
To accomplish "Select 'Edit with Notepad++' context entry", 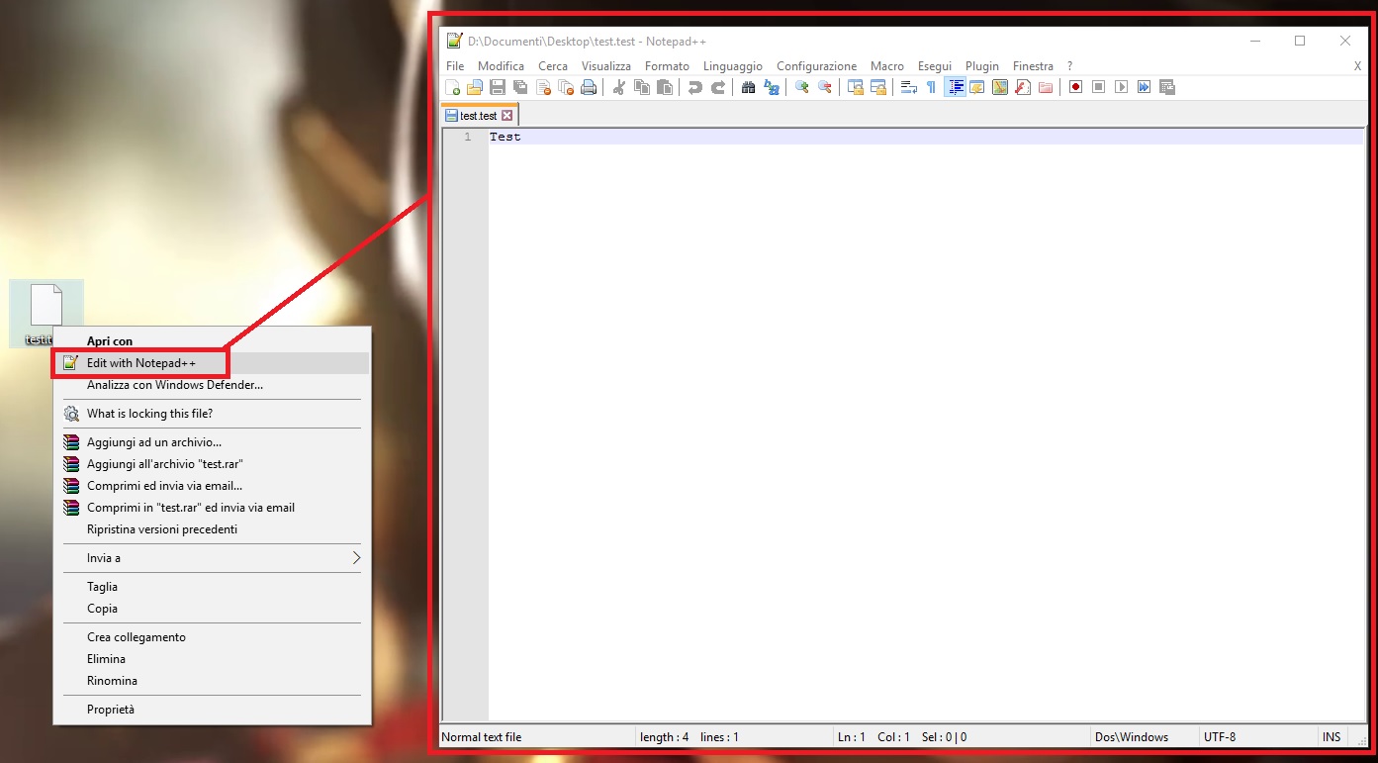I will 141,363.
